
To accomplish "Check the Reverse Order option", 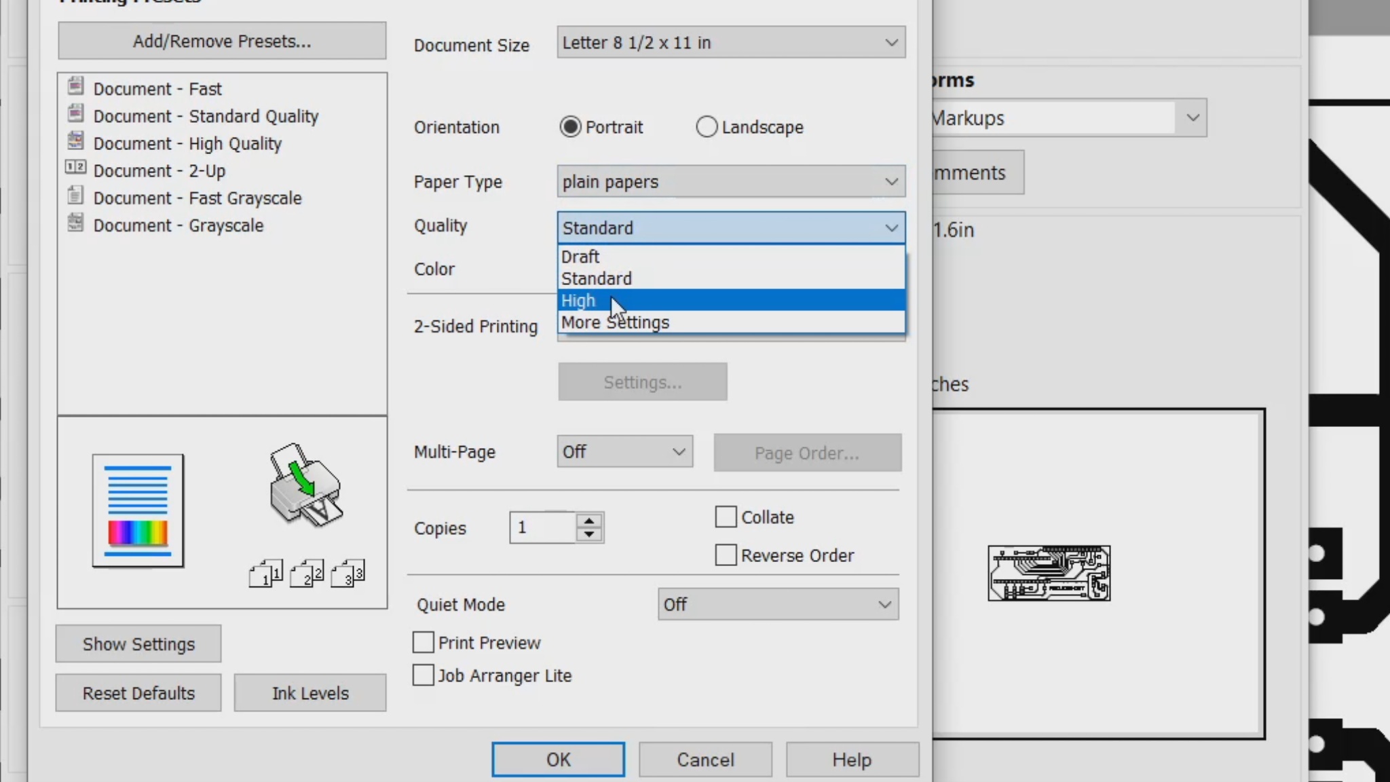I will pyautogui.click(x=726, y=555).
